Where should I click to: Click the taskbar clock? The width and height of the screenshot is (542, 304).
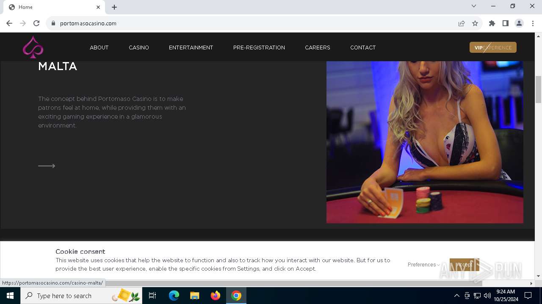coord(506,296)
